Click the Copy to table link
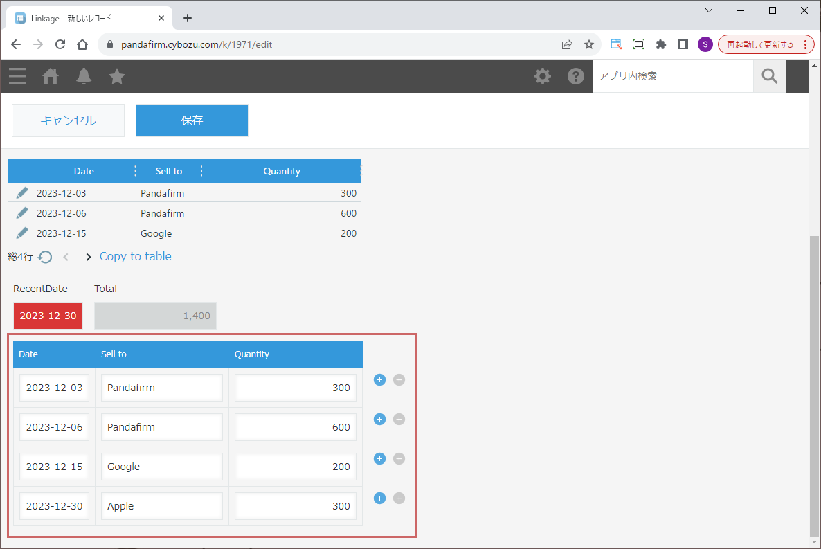 [x=136, y=256]
